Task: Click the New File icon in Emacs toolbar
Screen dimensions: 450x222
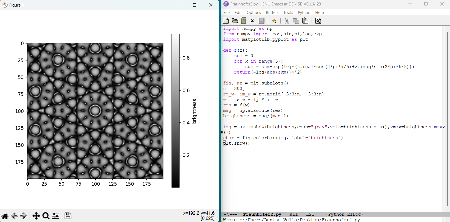Action: point(226,21)
